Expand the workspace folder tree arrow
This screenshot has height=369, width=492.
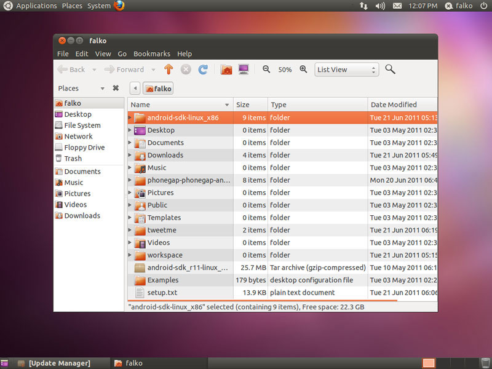tap(130, 255)
